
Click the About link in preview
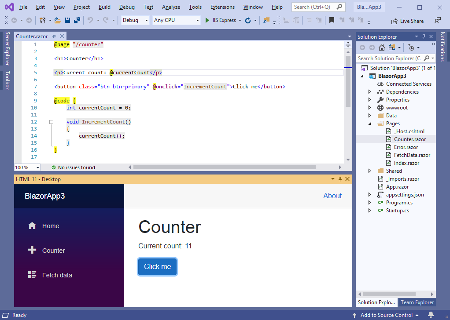[x=332, y=196]
